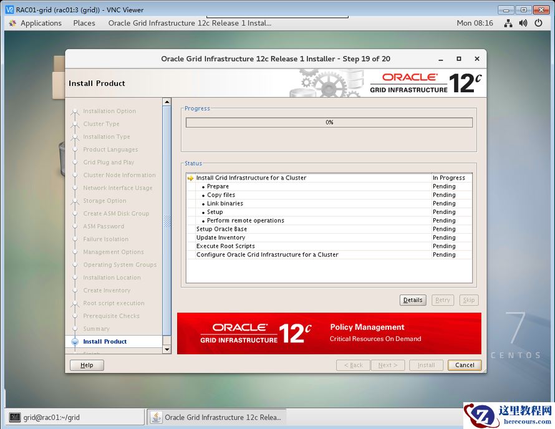Viewport: 555px width, 429px height.
Task: Open the Places menu
Action: point(84,23)
